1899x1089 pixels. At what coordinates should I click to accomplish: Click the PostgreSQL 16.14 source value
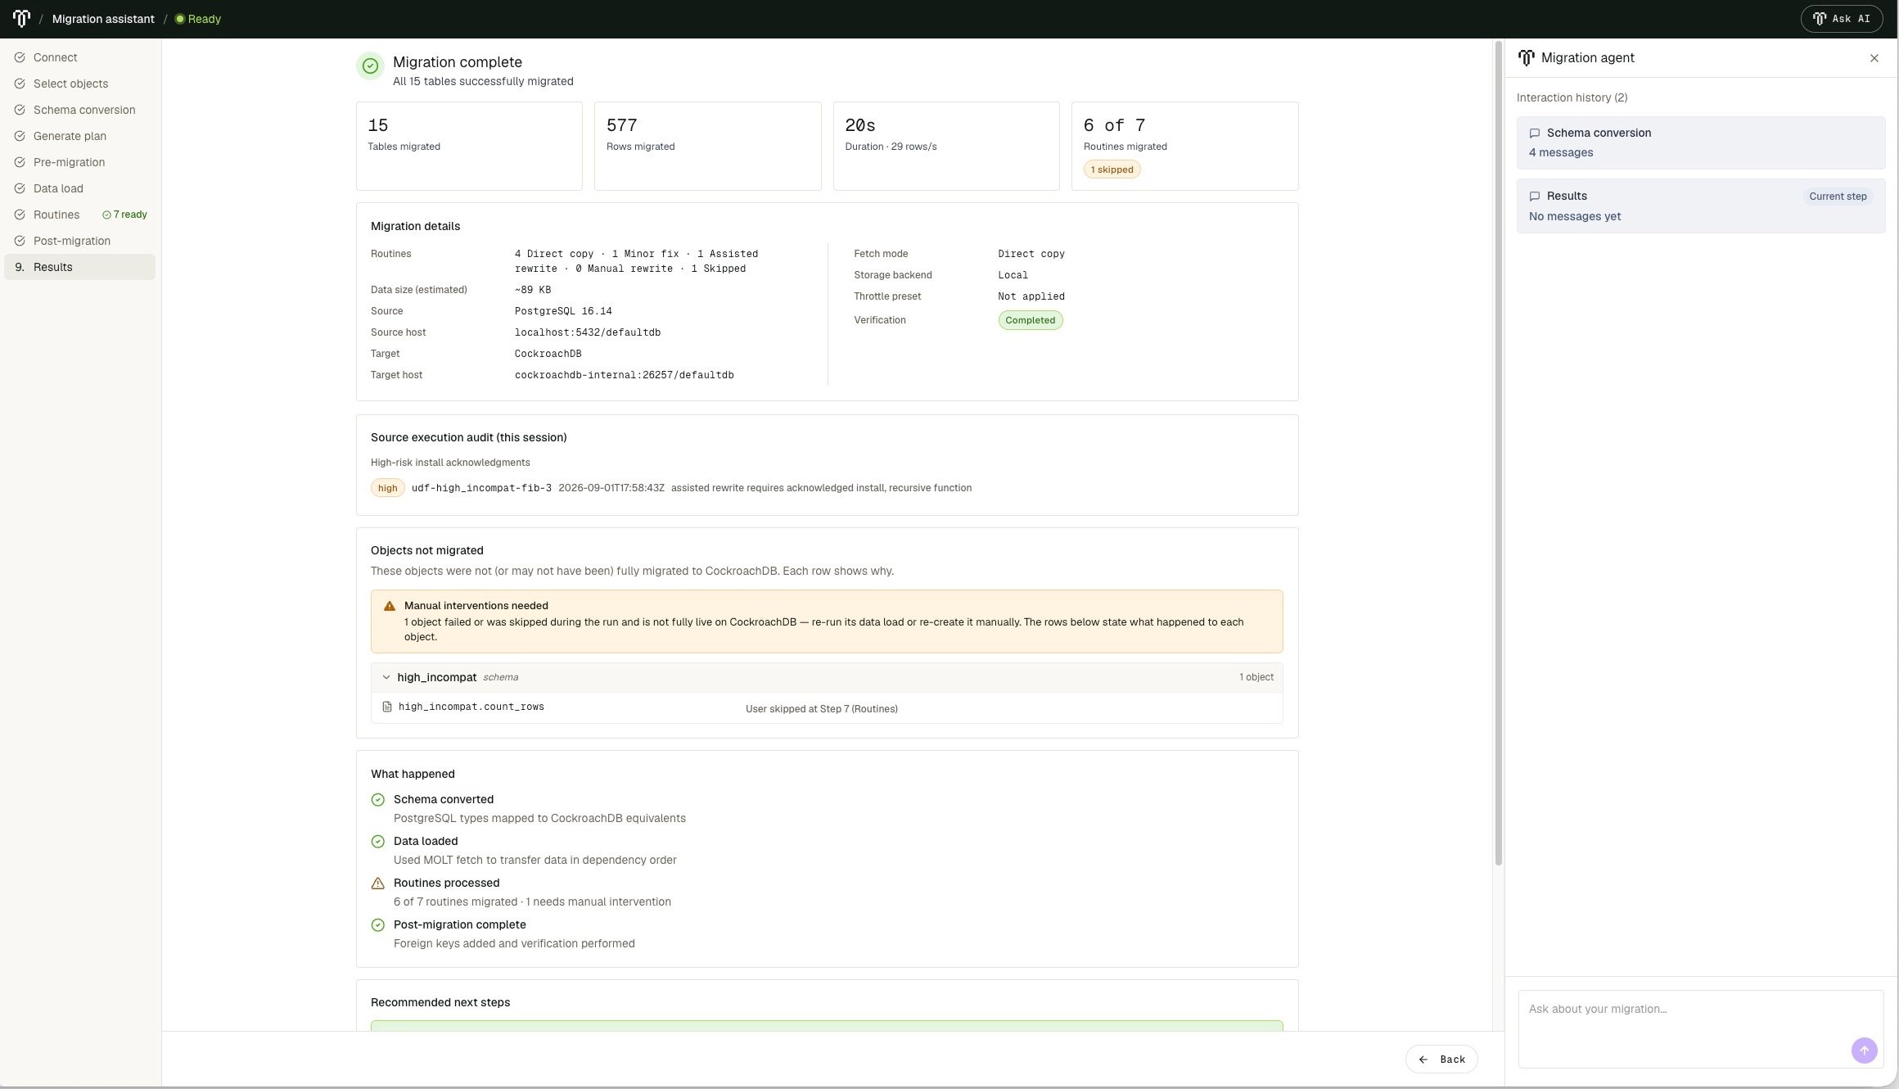[563, 311]
